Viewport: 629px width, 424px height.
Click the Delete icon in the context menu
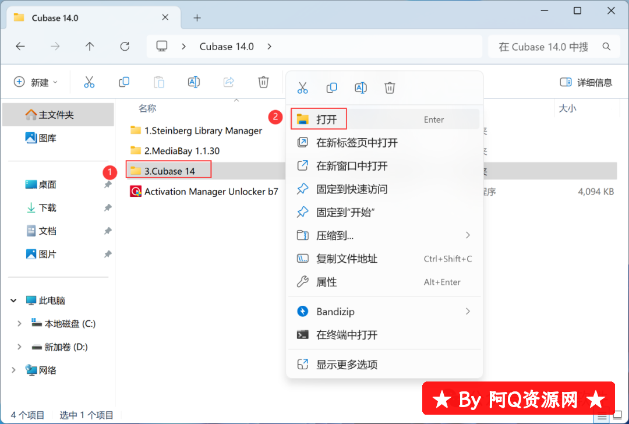coord(390,88)
